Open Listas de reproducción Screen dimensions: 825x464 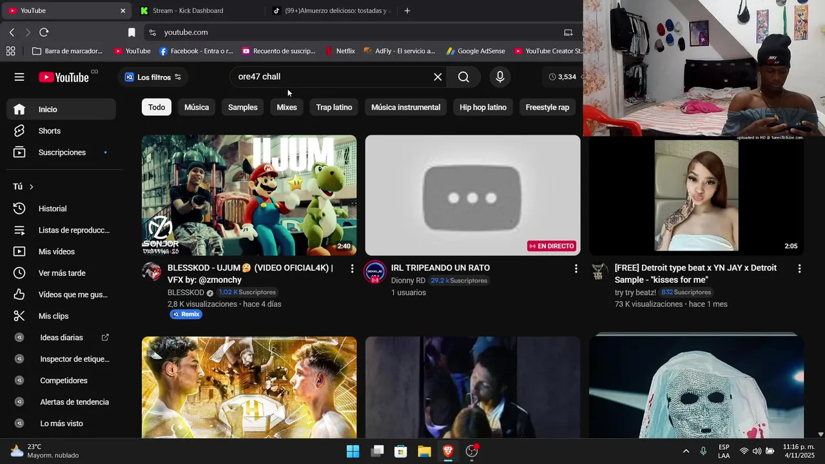61,230
